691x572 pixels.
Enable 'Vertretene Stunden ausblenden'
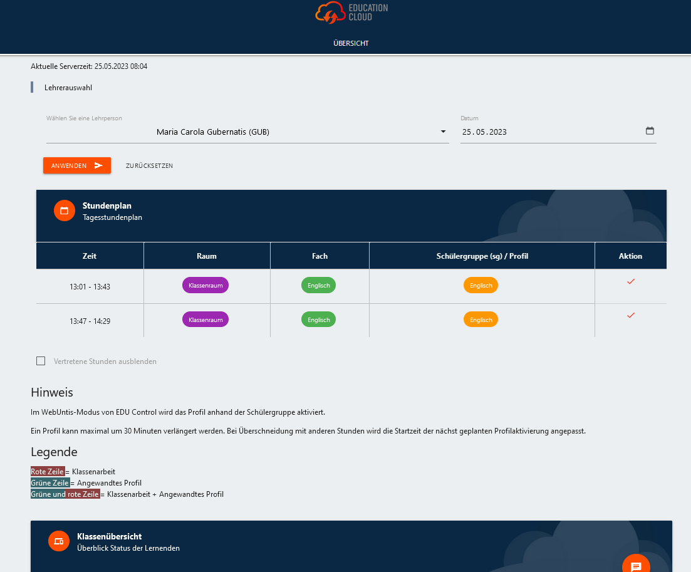coord(41,361)
